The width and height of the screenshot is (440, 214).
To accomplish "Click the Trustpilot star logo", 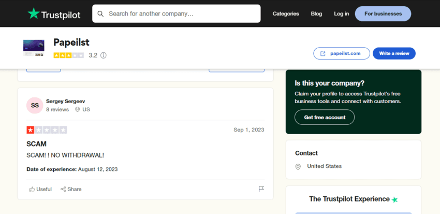I will (x=34, y=14).
